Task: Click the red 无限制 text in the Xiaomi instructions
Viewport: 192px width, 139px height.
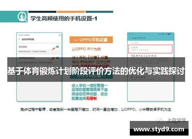Action: [91, 98]
